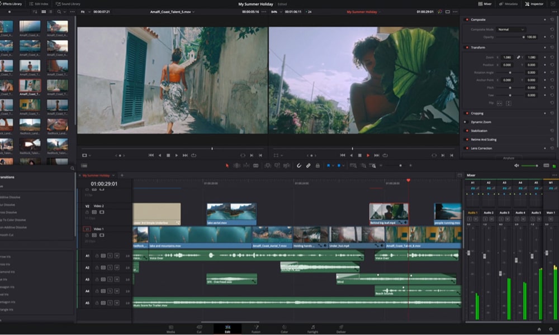Screen dimensions: 559x335
Task: Adjust the monitor volume slider
Action: coord(530,165)
